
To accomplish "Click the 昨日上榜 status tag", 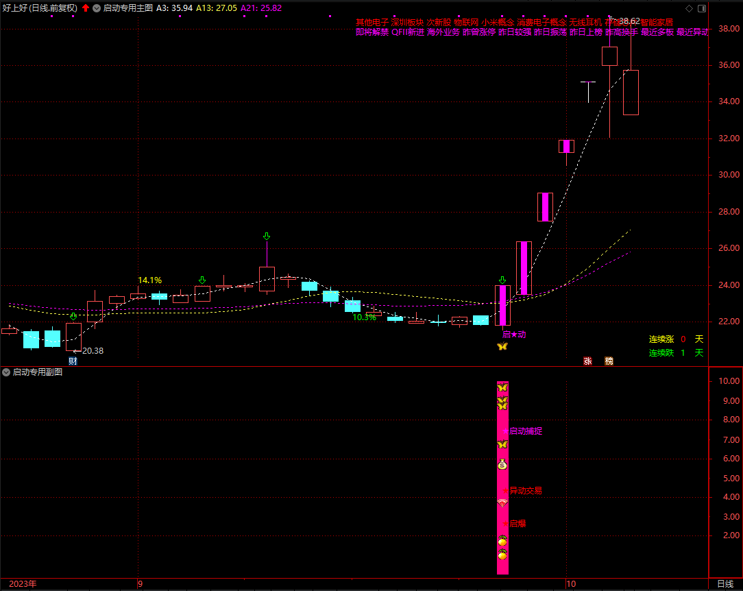I will [585, 32].
